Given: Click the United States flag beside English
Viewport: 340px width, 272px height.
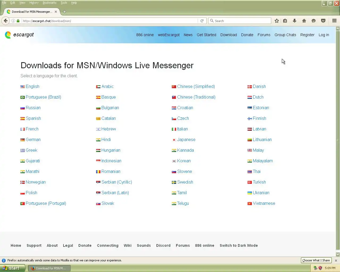Looking at the screenshot, I should point(23,87).
